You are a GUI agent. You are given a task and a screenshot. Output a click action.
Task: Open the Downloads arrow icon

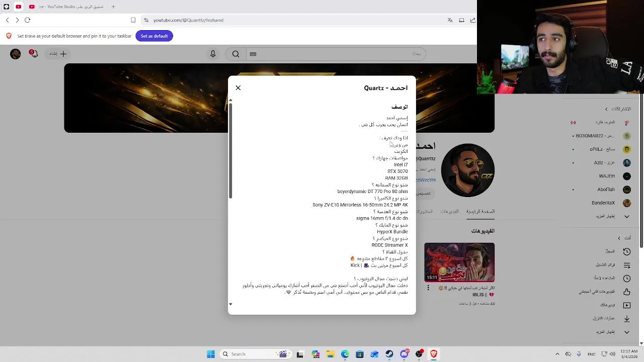pos(627,319)
